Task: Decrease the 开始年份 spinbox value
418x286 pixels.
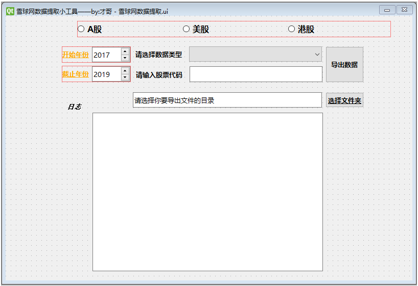Action: (125, 58)
